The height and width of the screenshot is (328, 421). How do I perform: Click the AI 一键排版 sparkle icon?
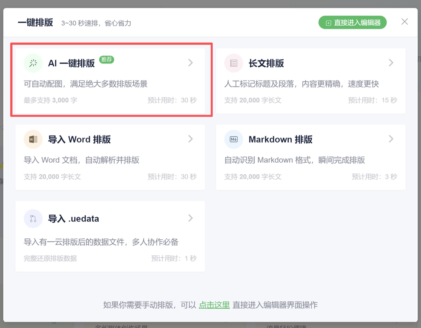[x=33, y=63]
